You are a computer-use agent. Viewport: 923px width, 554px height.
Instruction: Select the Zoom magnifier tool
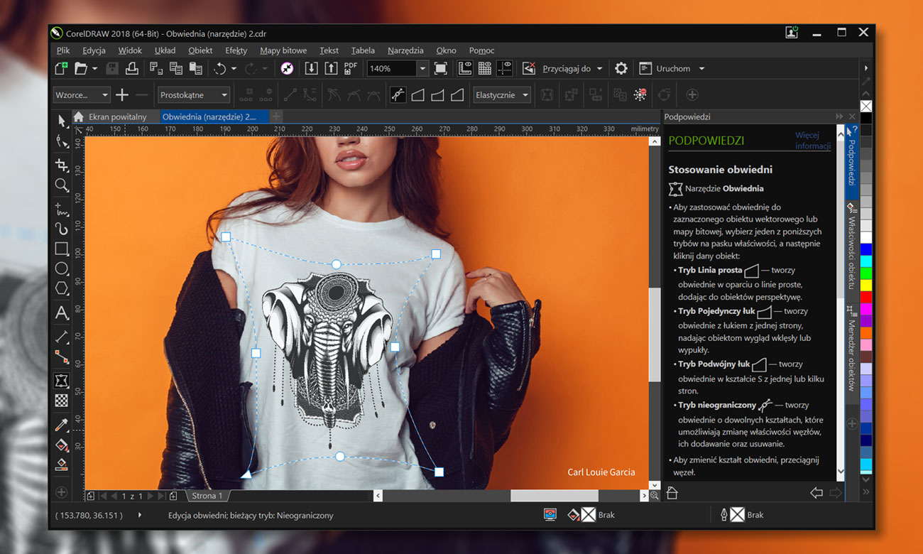tap(62, 185)
